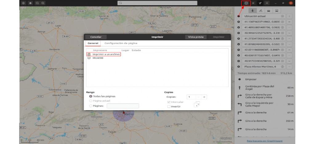Open the hamburger main menu
This screenshot has height=144, width=315.
(x=267, y=3)
